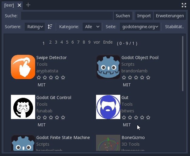This screenshot has width=190, height=156.
Task: Click author arypbatista
Action: [x=47, y=71]
